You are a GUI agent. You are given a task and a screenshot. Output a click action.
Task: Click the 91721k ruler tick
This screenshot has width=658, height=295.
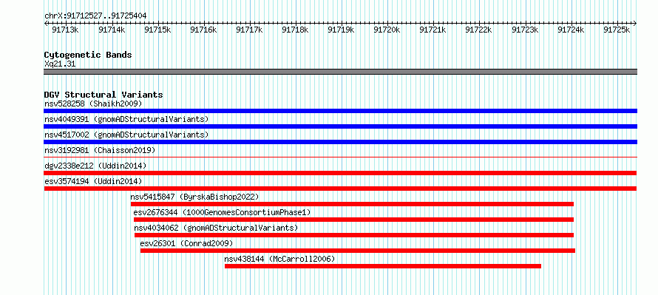point(433,30)
